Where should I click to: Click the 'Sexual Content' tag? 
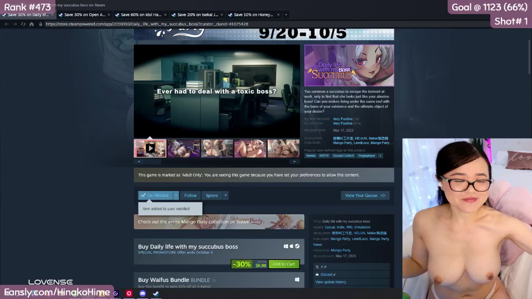tap(343, 156)
